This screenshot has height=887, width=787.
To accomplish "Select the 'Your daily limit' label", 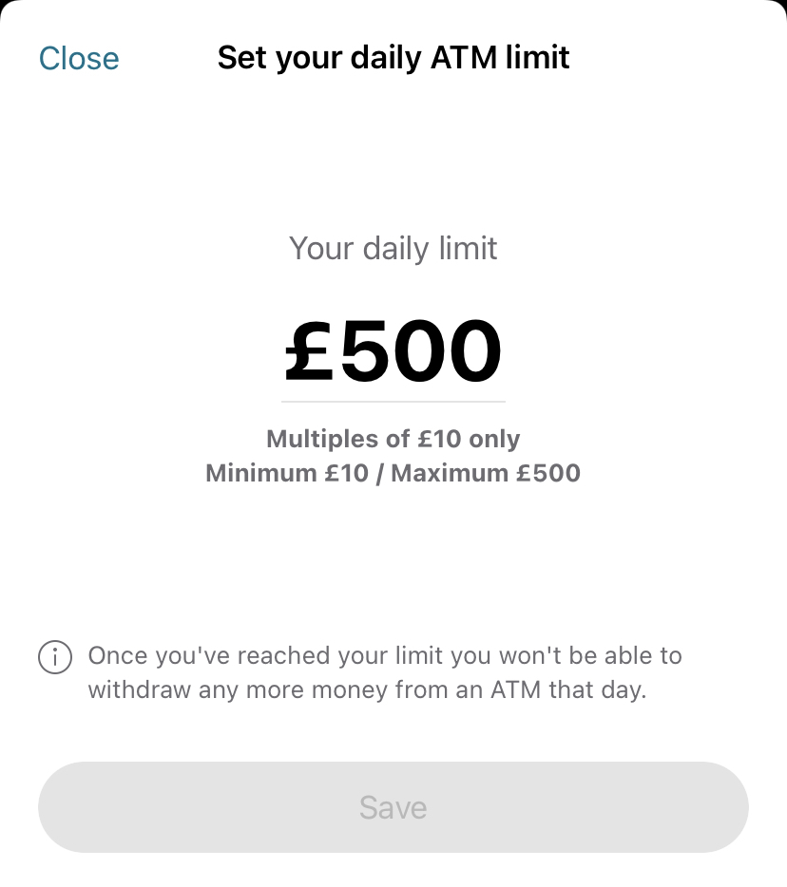I will click(393, 249).
